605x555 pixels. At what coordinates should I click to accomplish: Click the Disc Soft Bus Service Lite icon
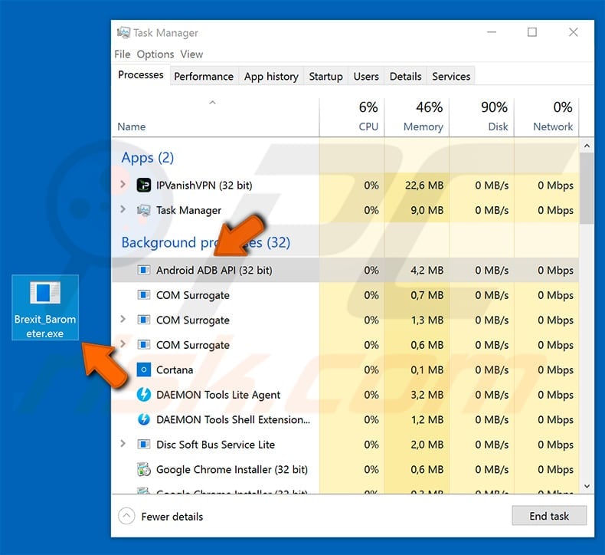(144, 445)
